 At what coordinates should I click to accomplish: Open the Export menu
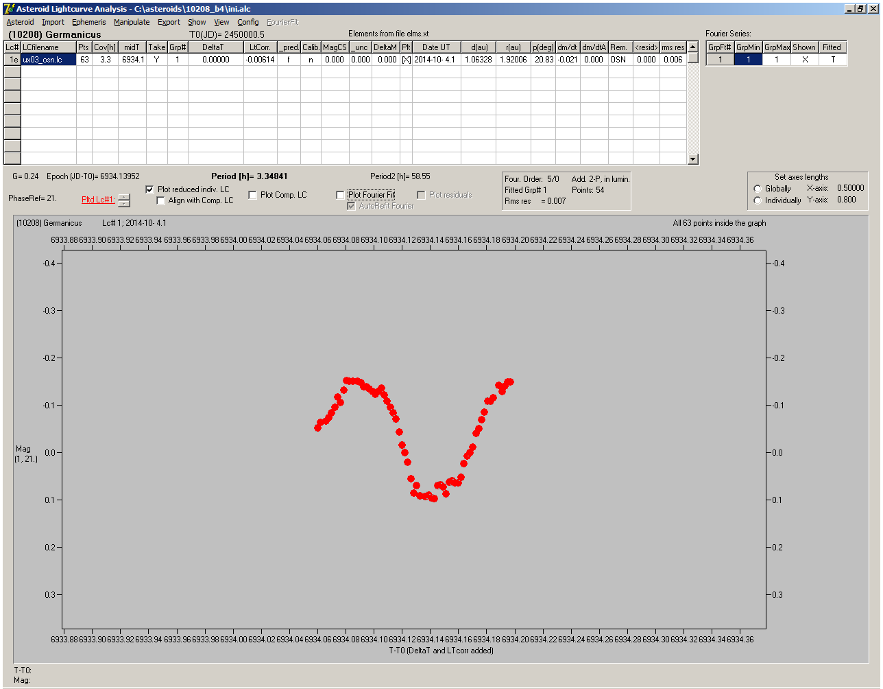(x=169, y=22)
